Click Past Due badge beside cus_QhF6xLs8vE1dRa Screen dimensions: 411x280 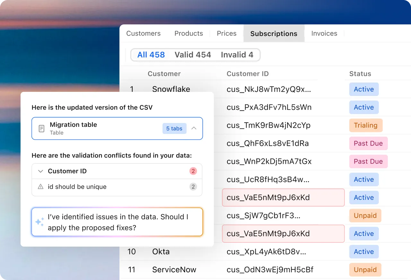click(368, 143)
